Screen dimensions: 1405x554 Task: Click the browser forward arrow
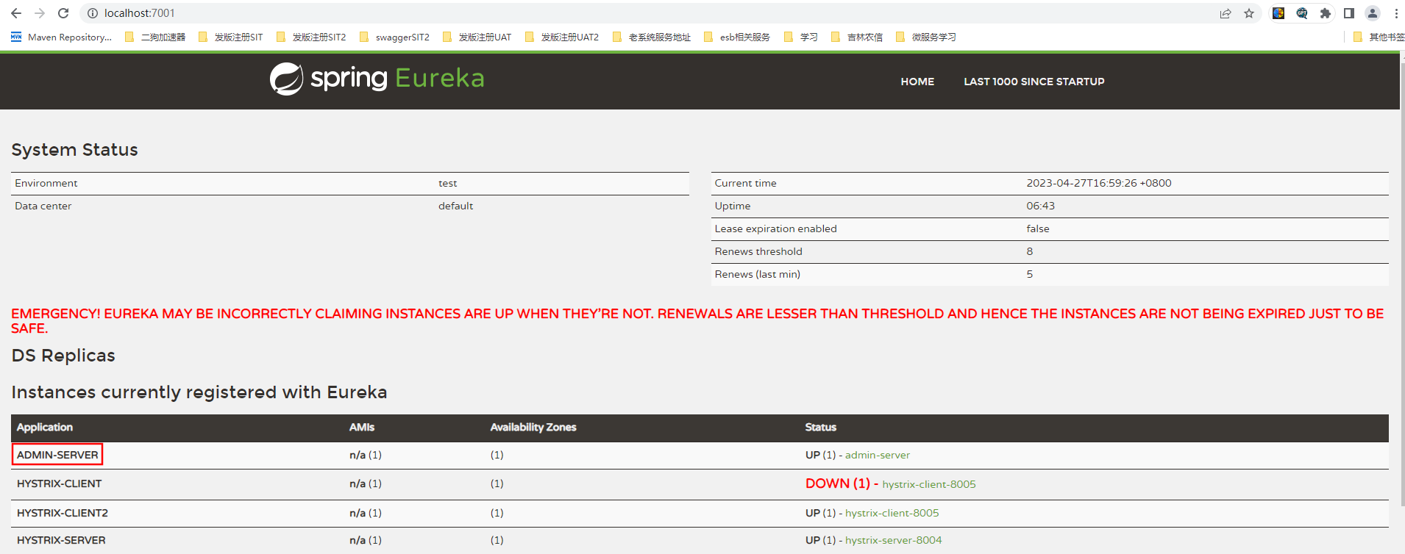click(x=40, y=13)
